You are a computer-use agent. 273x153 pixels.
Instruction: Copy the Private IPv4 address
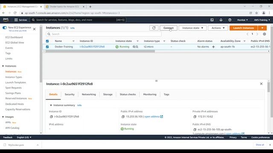coord(195,117)
